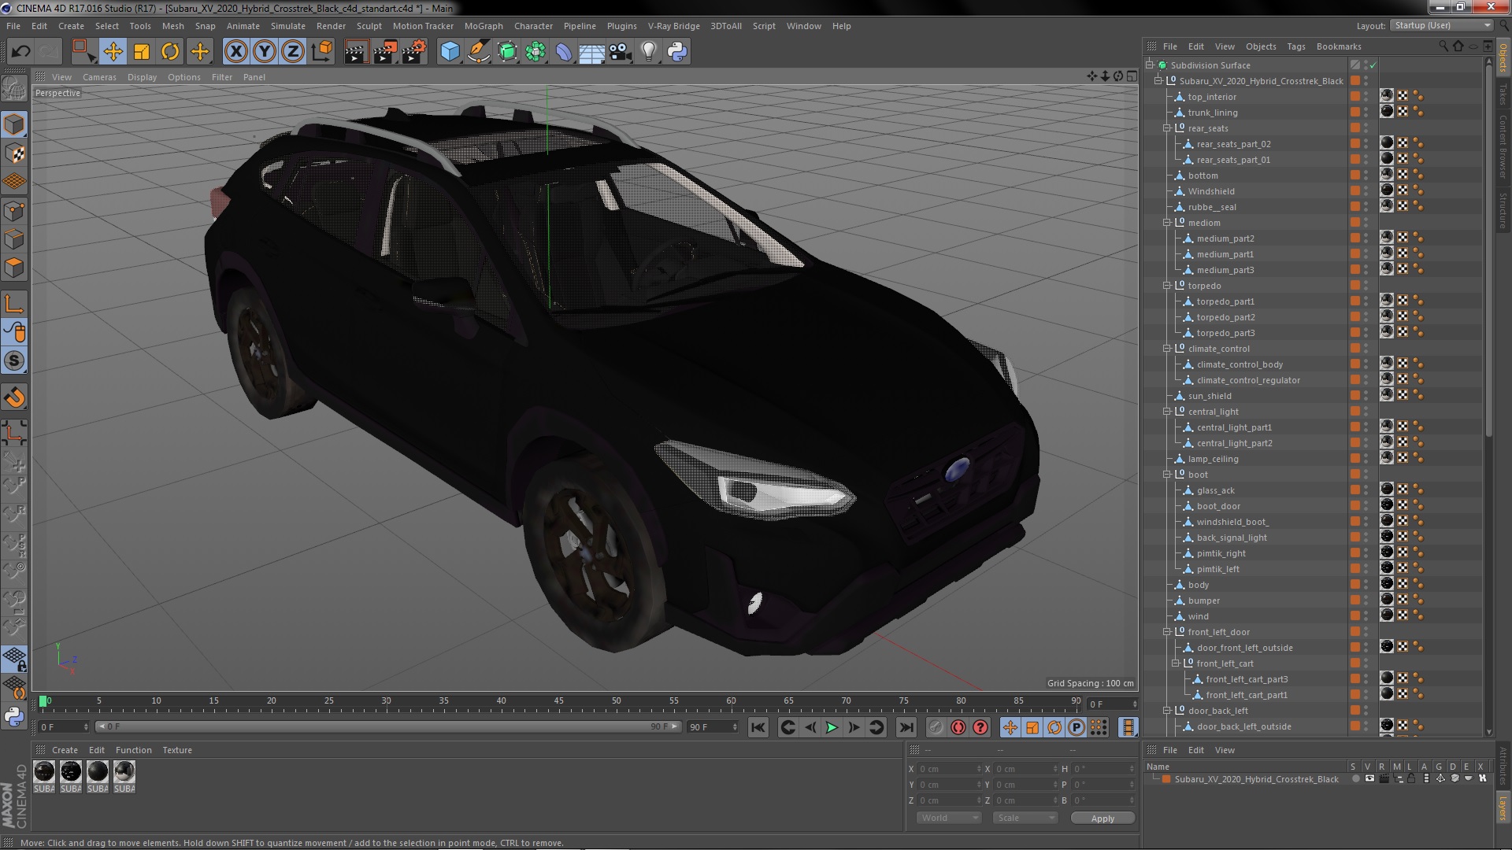
Task: Select the rectangle selection tool icon
Action: 83,52
